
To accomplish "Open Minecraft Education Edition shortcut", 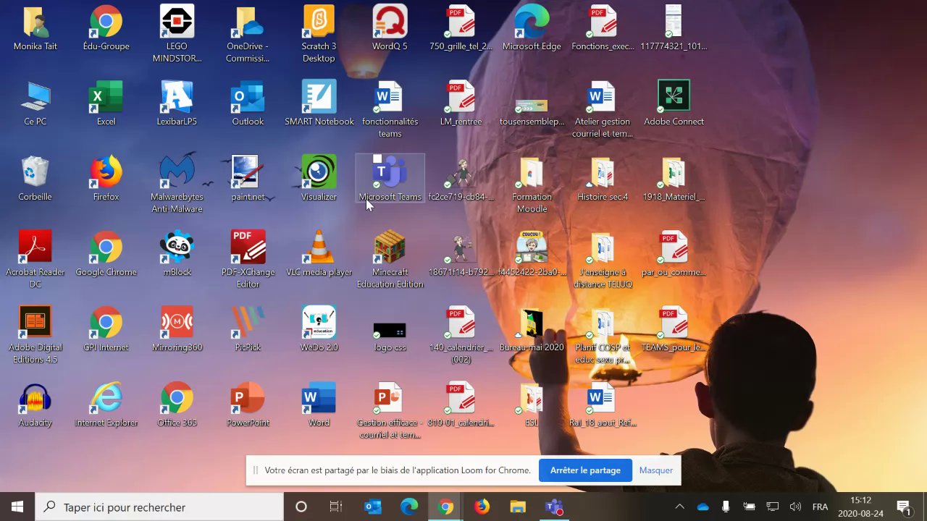I will (x=390, y=260).
